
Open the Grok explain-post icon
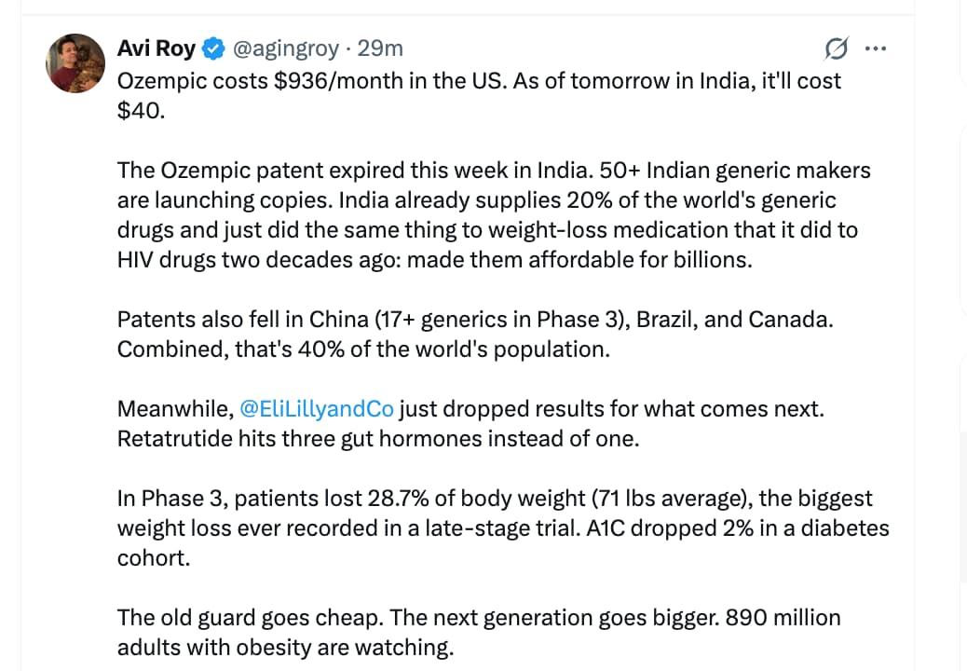click(836, 48)
